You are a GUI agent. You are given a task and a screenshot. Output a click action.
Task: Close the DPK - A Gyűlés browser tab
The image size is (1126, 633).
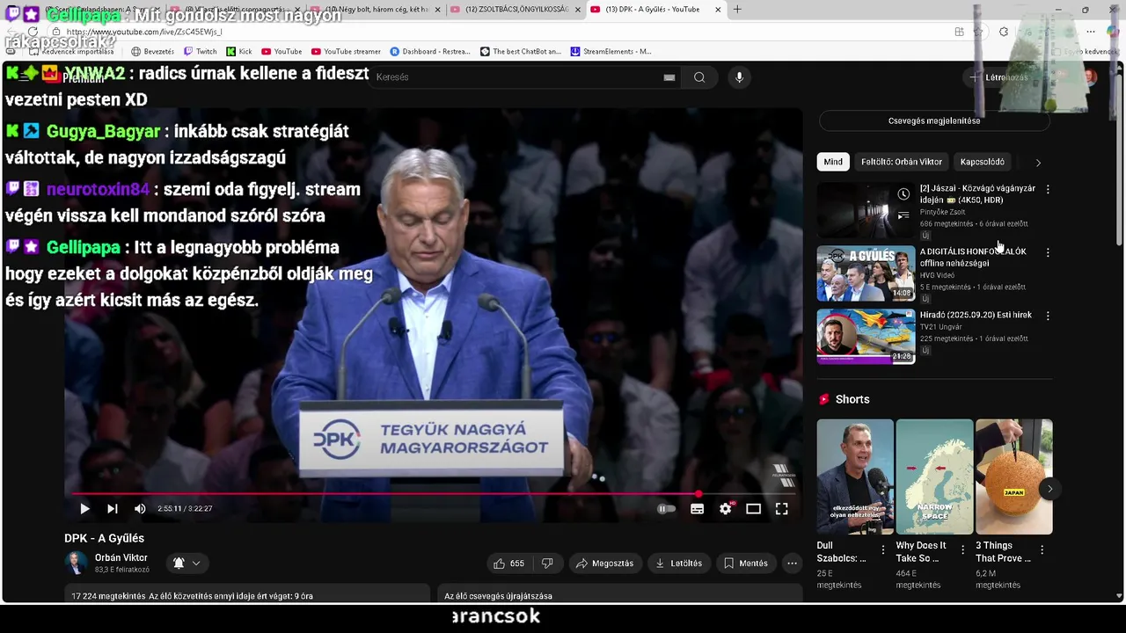[718, 10]
